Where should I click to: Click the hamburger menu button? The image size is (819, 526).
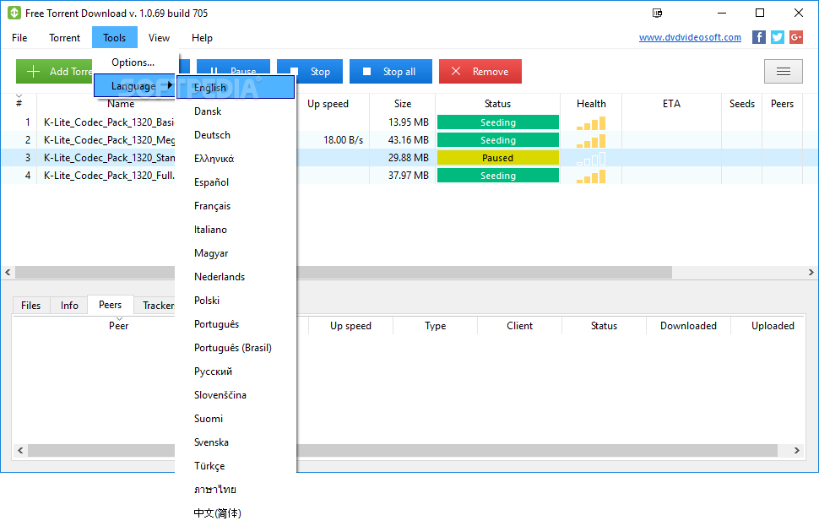[x=783, y=72]
